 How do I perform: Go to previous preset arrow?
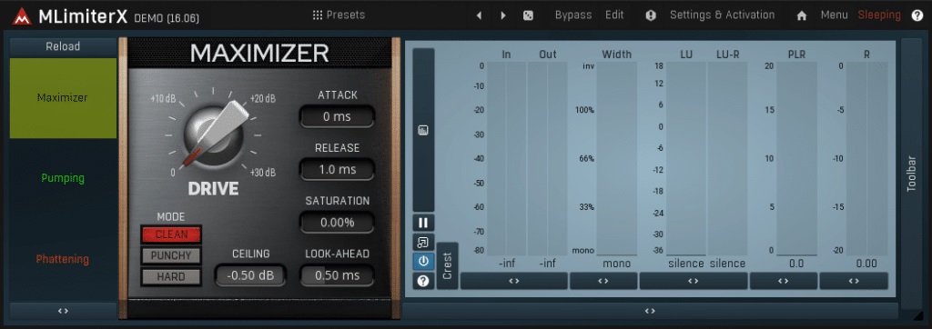click(x=479, y=15)
